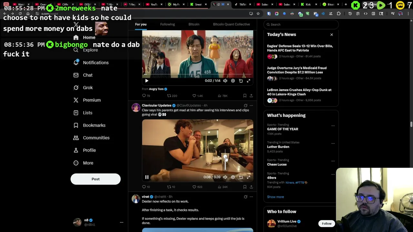Open Luther Burden trending topic
This screenshot has width=413, height=232.
[x=278, y=147]
